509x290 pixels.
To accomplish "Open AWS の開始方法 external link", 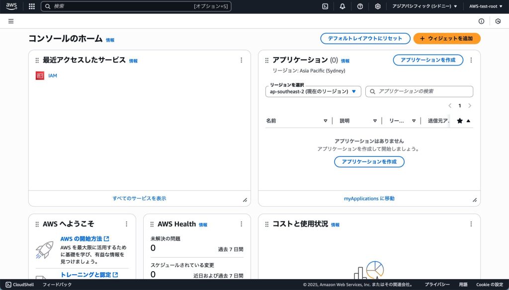I will pyautogui.click(x=85, y=239).
